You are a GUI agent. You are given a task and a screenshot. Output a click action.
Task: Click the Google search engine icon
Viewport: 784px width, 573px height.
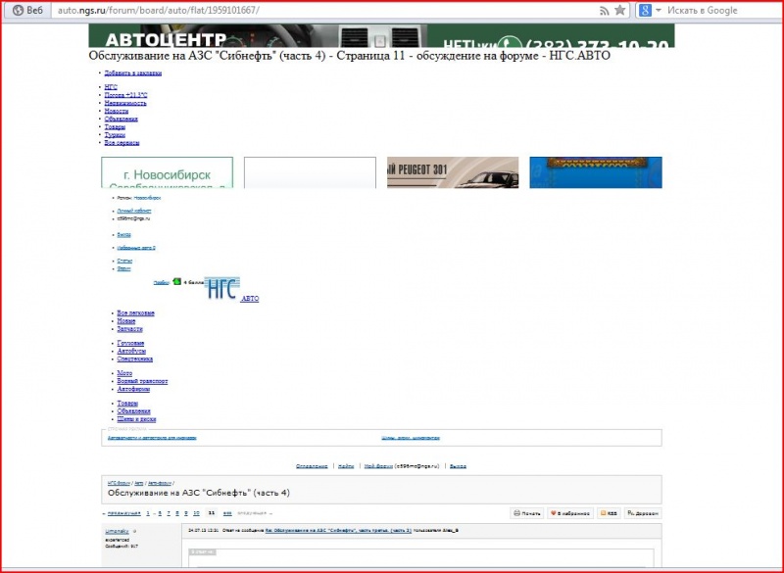coord(645,10)
